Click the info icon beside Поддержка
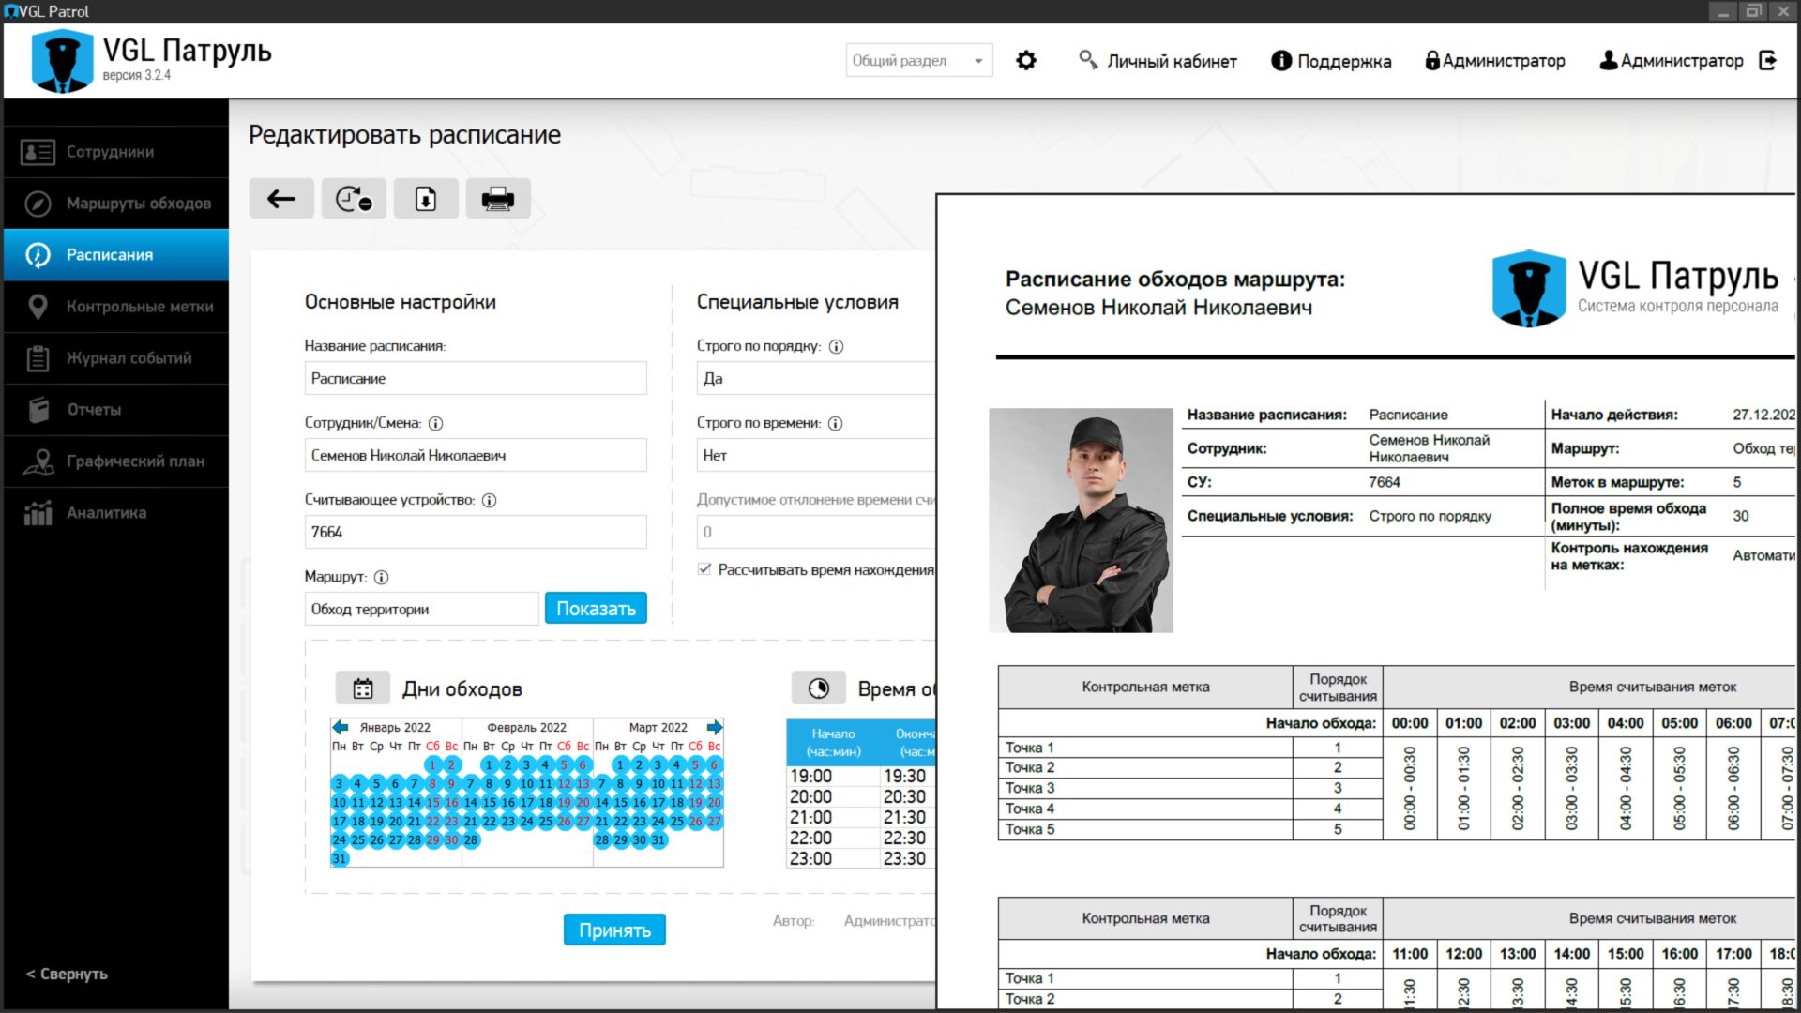The image size is (1801, 1013). coord(1281,61)
